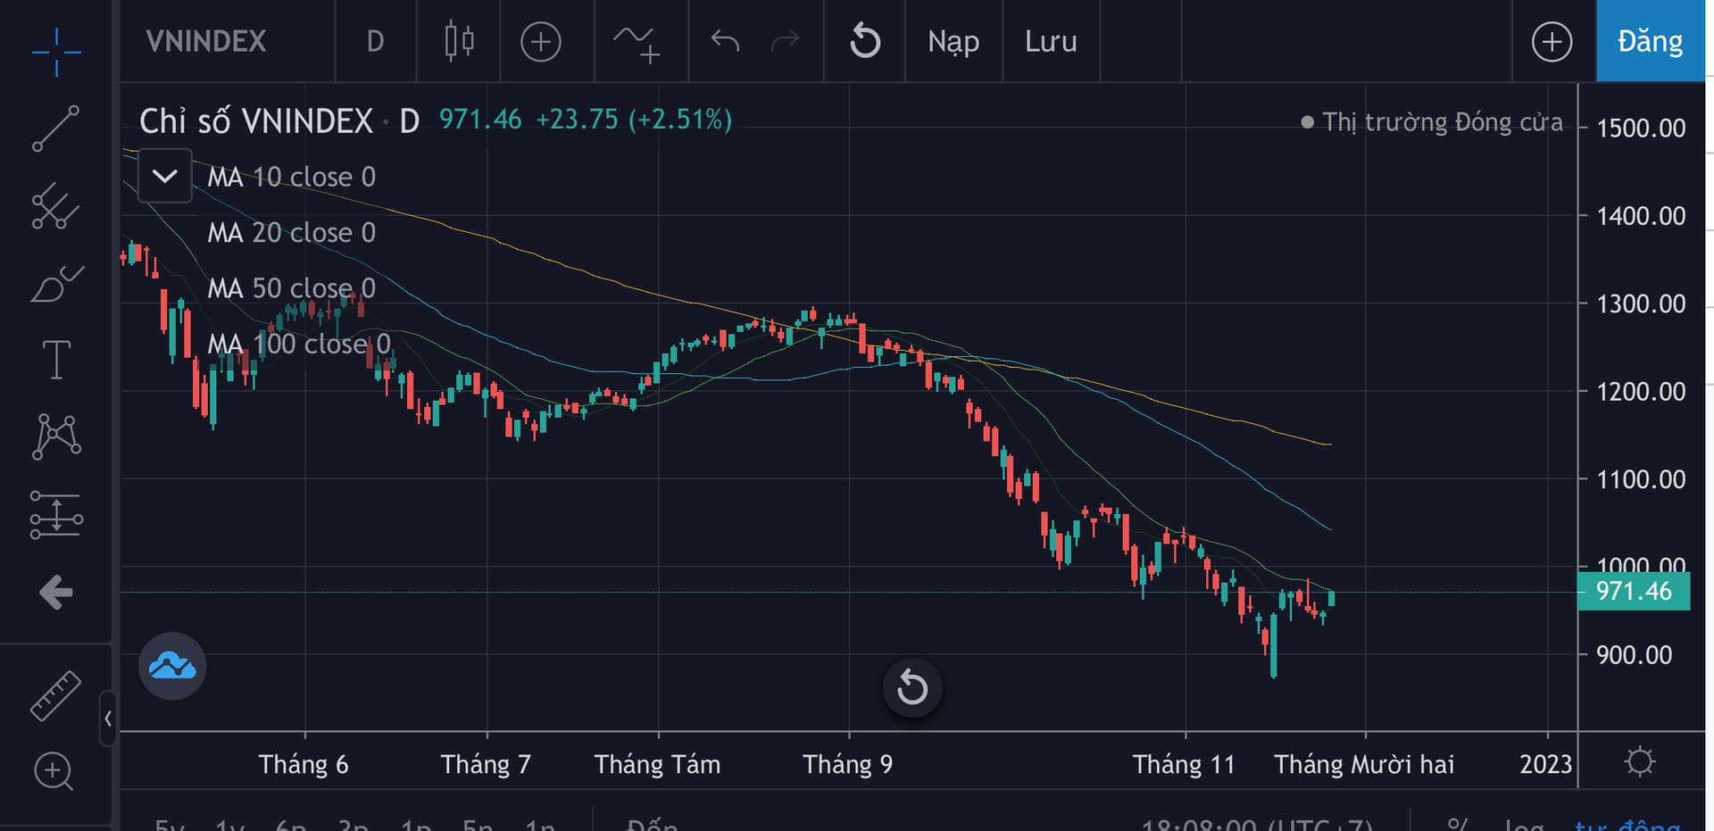Screen dimensions: 1714x831
Task: Click the zoom in magnifier tool
Action: (54, 771)
